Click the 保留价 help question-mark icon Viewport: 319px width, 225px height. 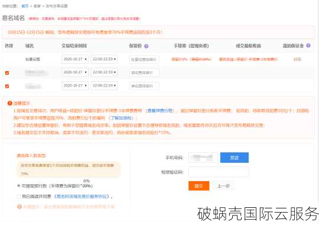coord(146,46)
